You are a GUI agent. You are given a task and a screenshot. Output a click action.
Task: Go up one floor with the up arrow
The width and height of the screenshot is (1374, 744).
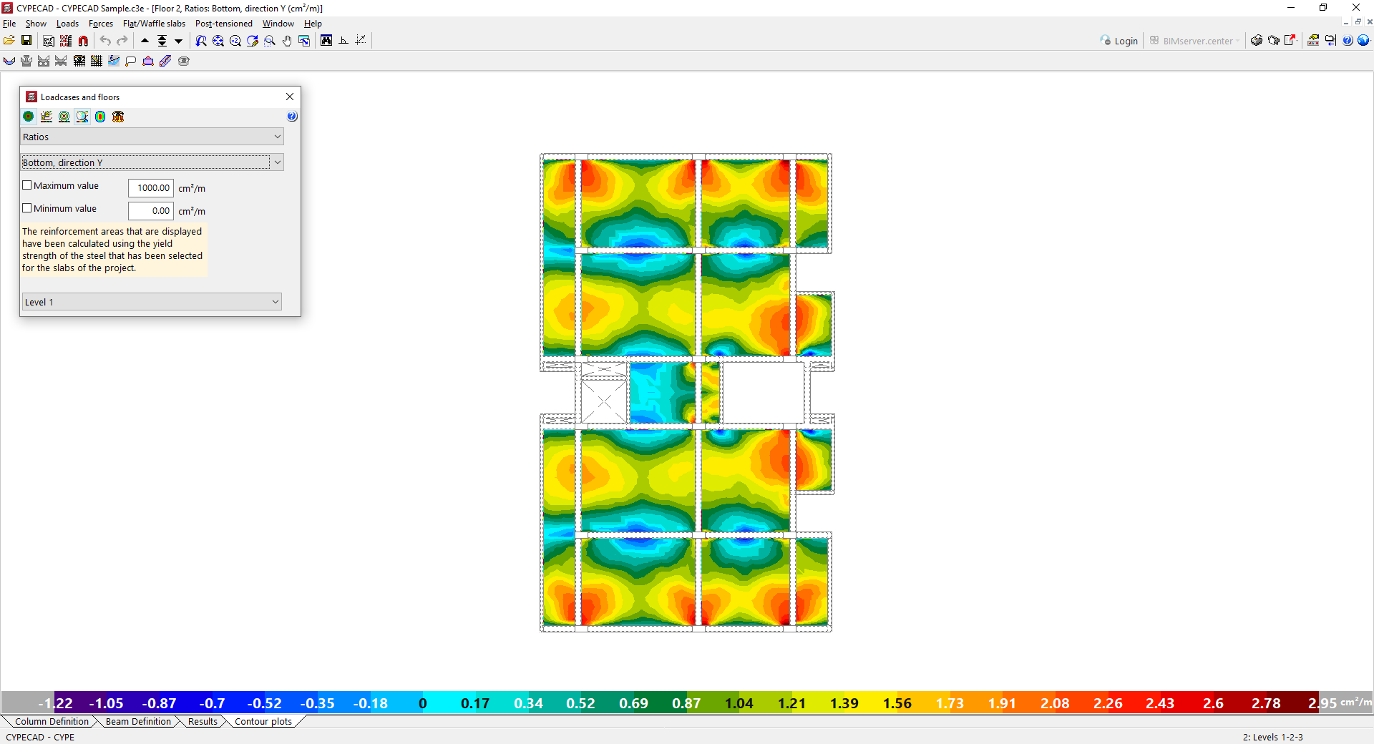pos(145,41)
